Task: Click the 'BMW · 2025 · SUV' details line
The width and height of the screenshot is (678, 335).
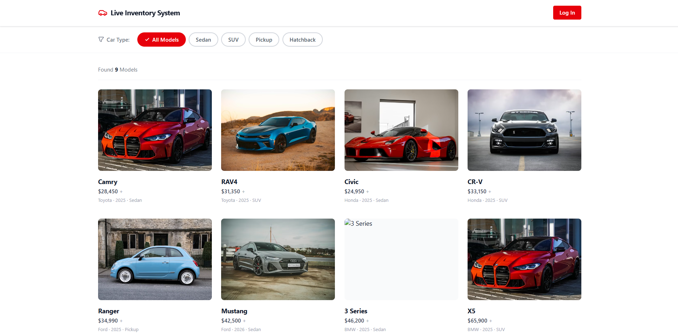Action: coord(486,330)
